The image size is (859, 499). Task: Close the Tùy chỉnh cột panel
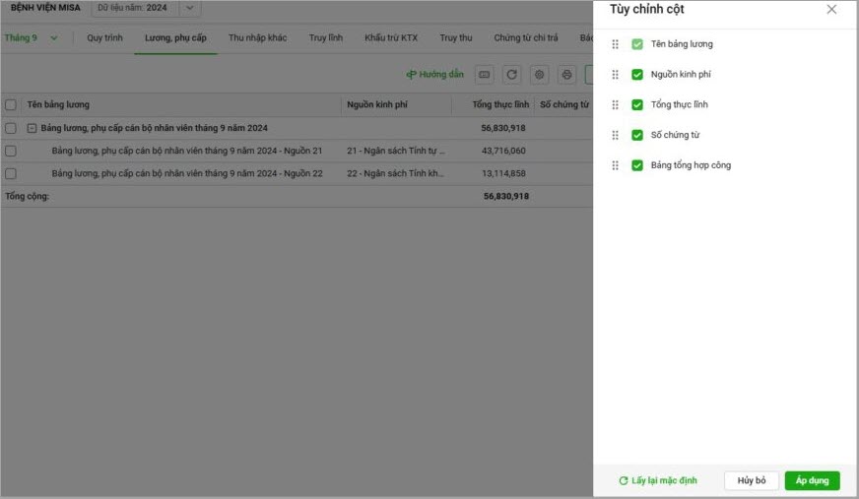click(x=831, y=10)
